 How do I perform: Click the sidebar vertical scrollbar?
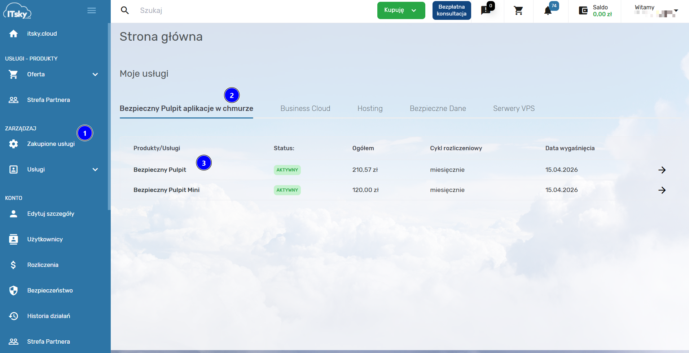(x=109, y=116)
